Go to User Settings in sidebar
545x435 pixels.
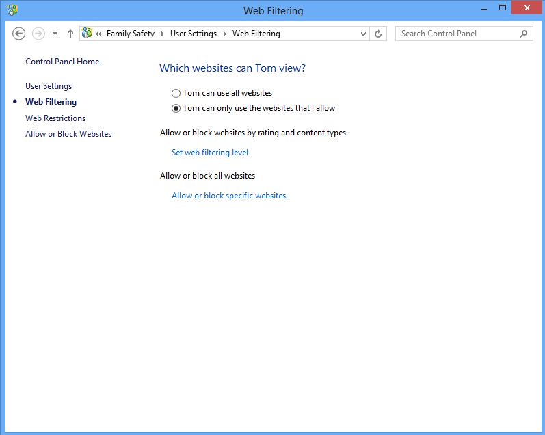click(49, 86)
